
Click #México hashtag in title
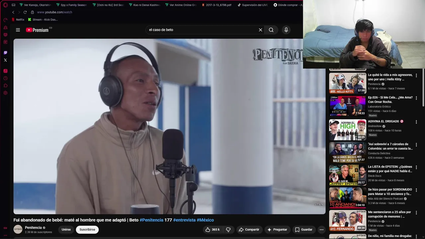click(205, 220)
